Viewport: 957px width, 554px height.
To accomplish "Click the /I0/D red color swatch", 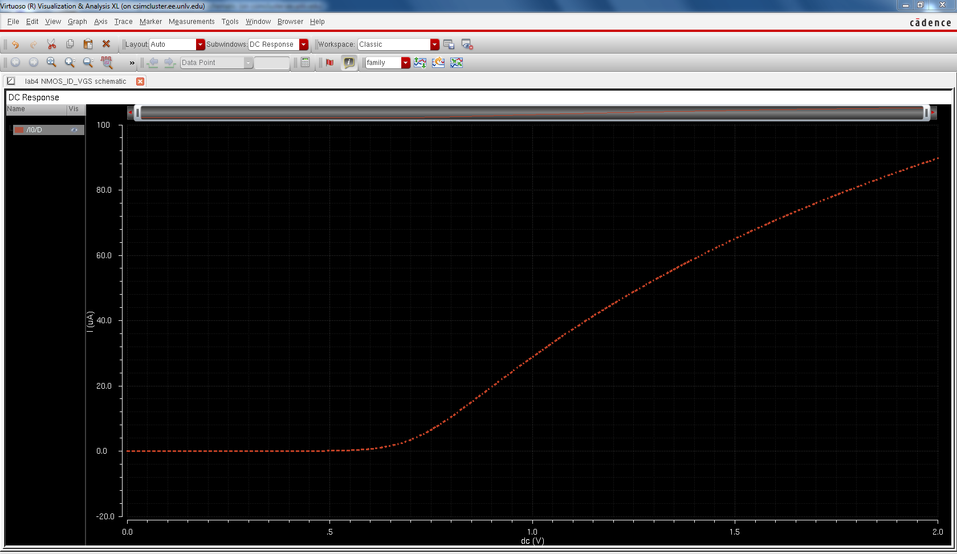I will coord(19,130).
